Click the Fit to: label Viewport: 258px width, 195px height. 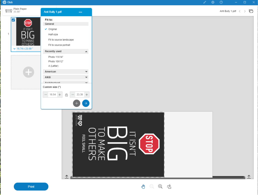click(x=49, y=20)
